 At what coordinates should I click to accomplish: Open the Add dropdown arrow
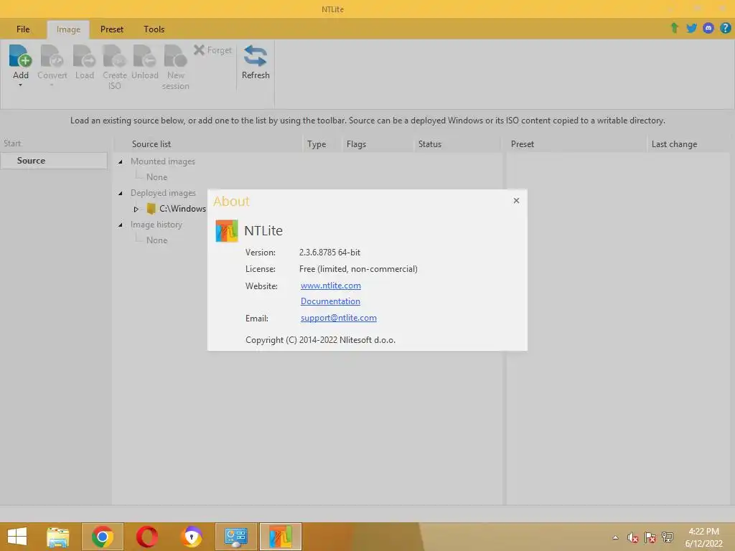(20, 85)
